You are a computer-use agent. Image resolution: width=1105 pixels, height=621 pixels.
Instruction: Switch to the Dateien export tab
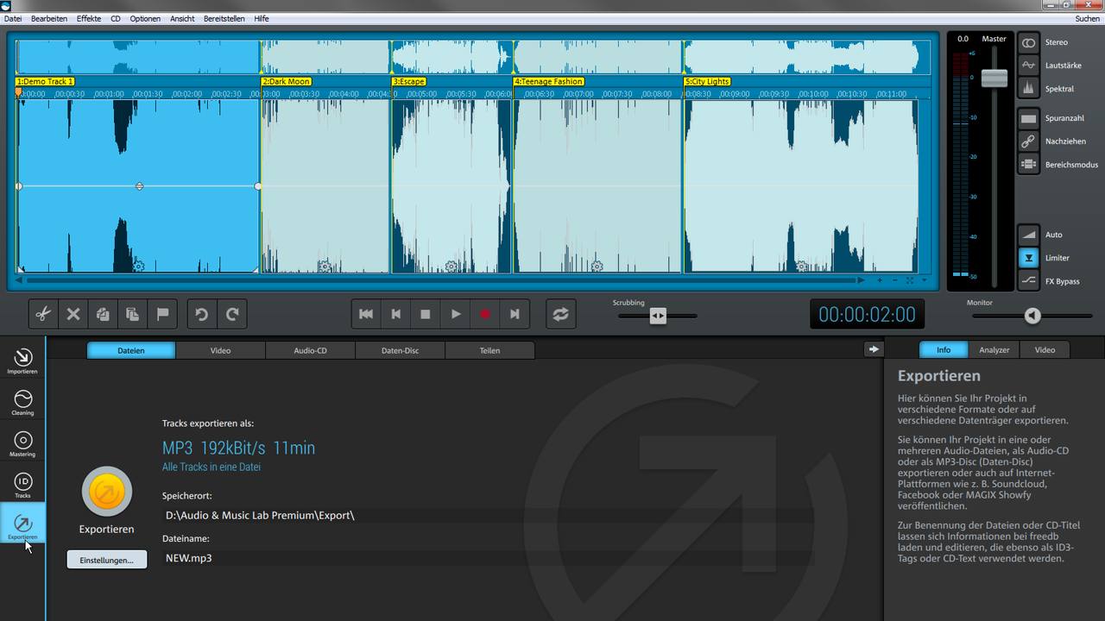[x=131, y=350]
